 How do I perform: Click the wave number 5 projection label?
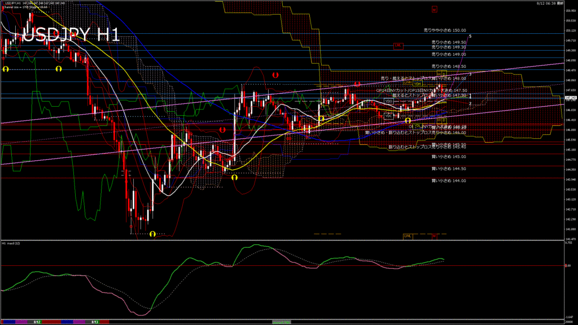470,36
